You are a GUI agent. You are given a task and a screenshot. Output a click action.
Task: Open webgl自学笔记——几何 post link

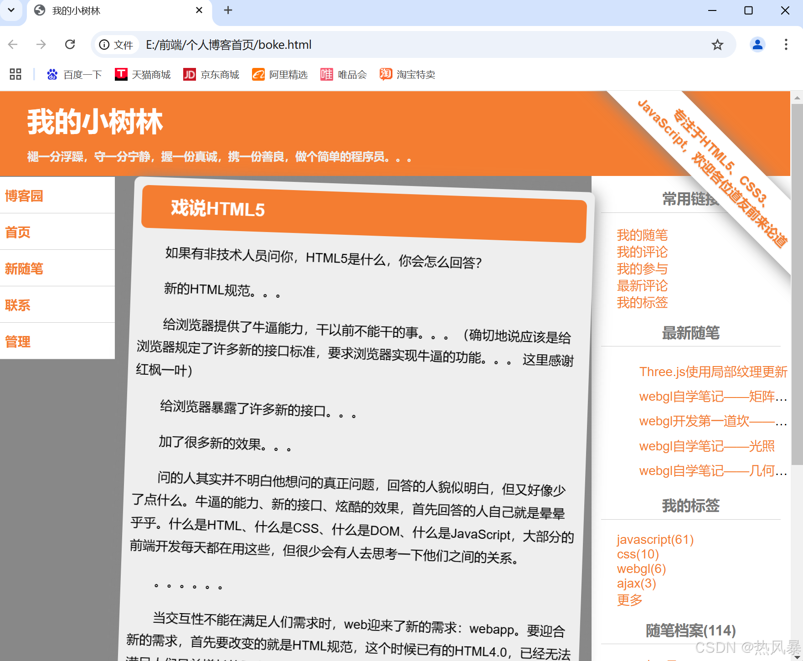713,470
